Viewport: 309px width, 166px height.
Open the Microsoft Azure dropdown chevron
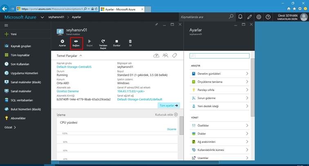click(x=42, y=17)
